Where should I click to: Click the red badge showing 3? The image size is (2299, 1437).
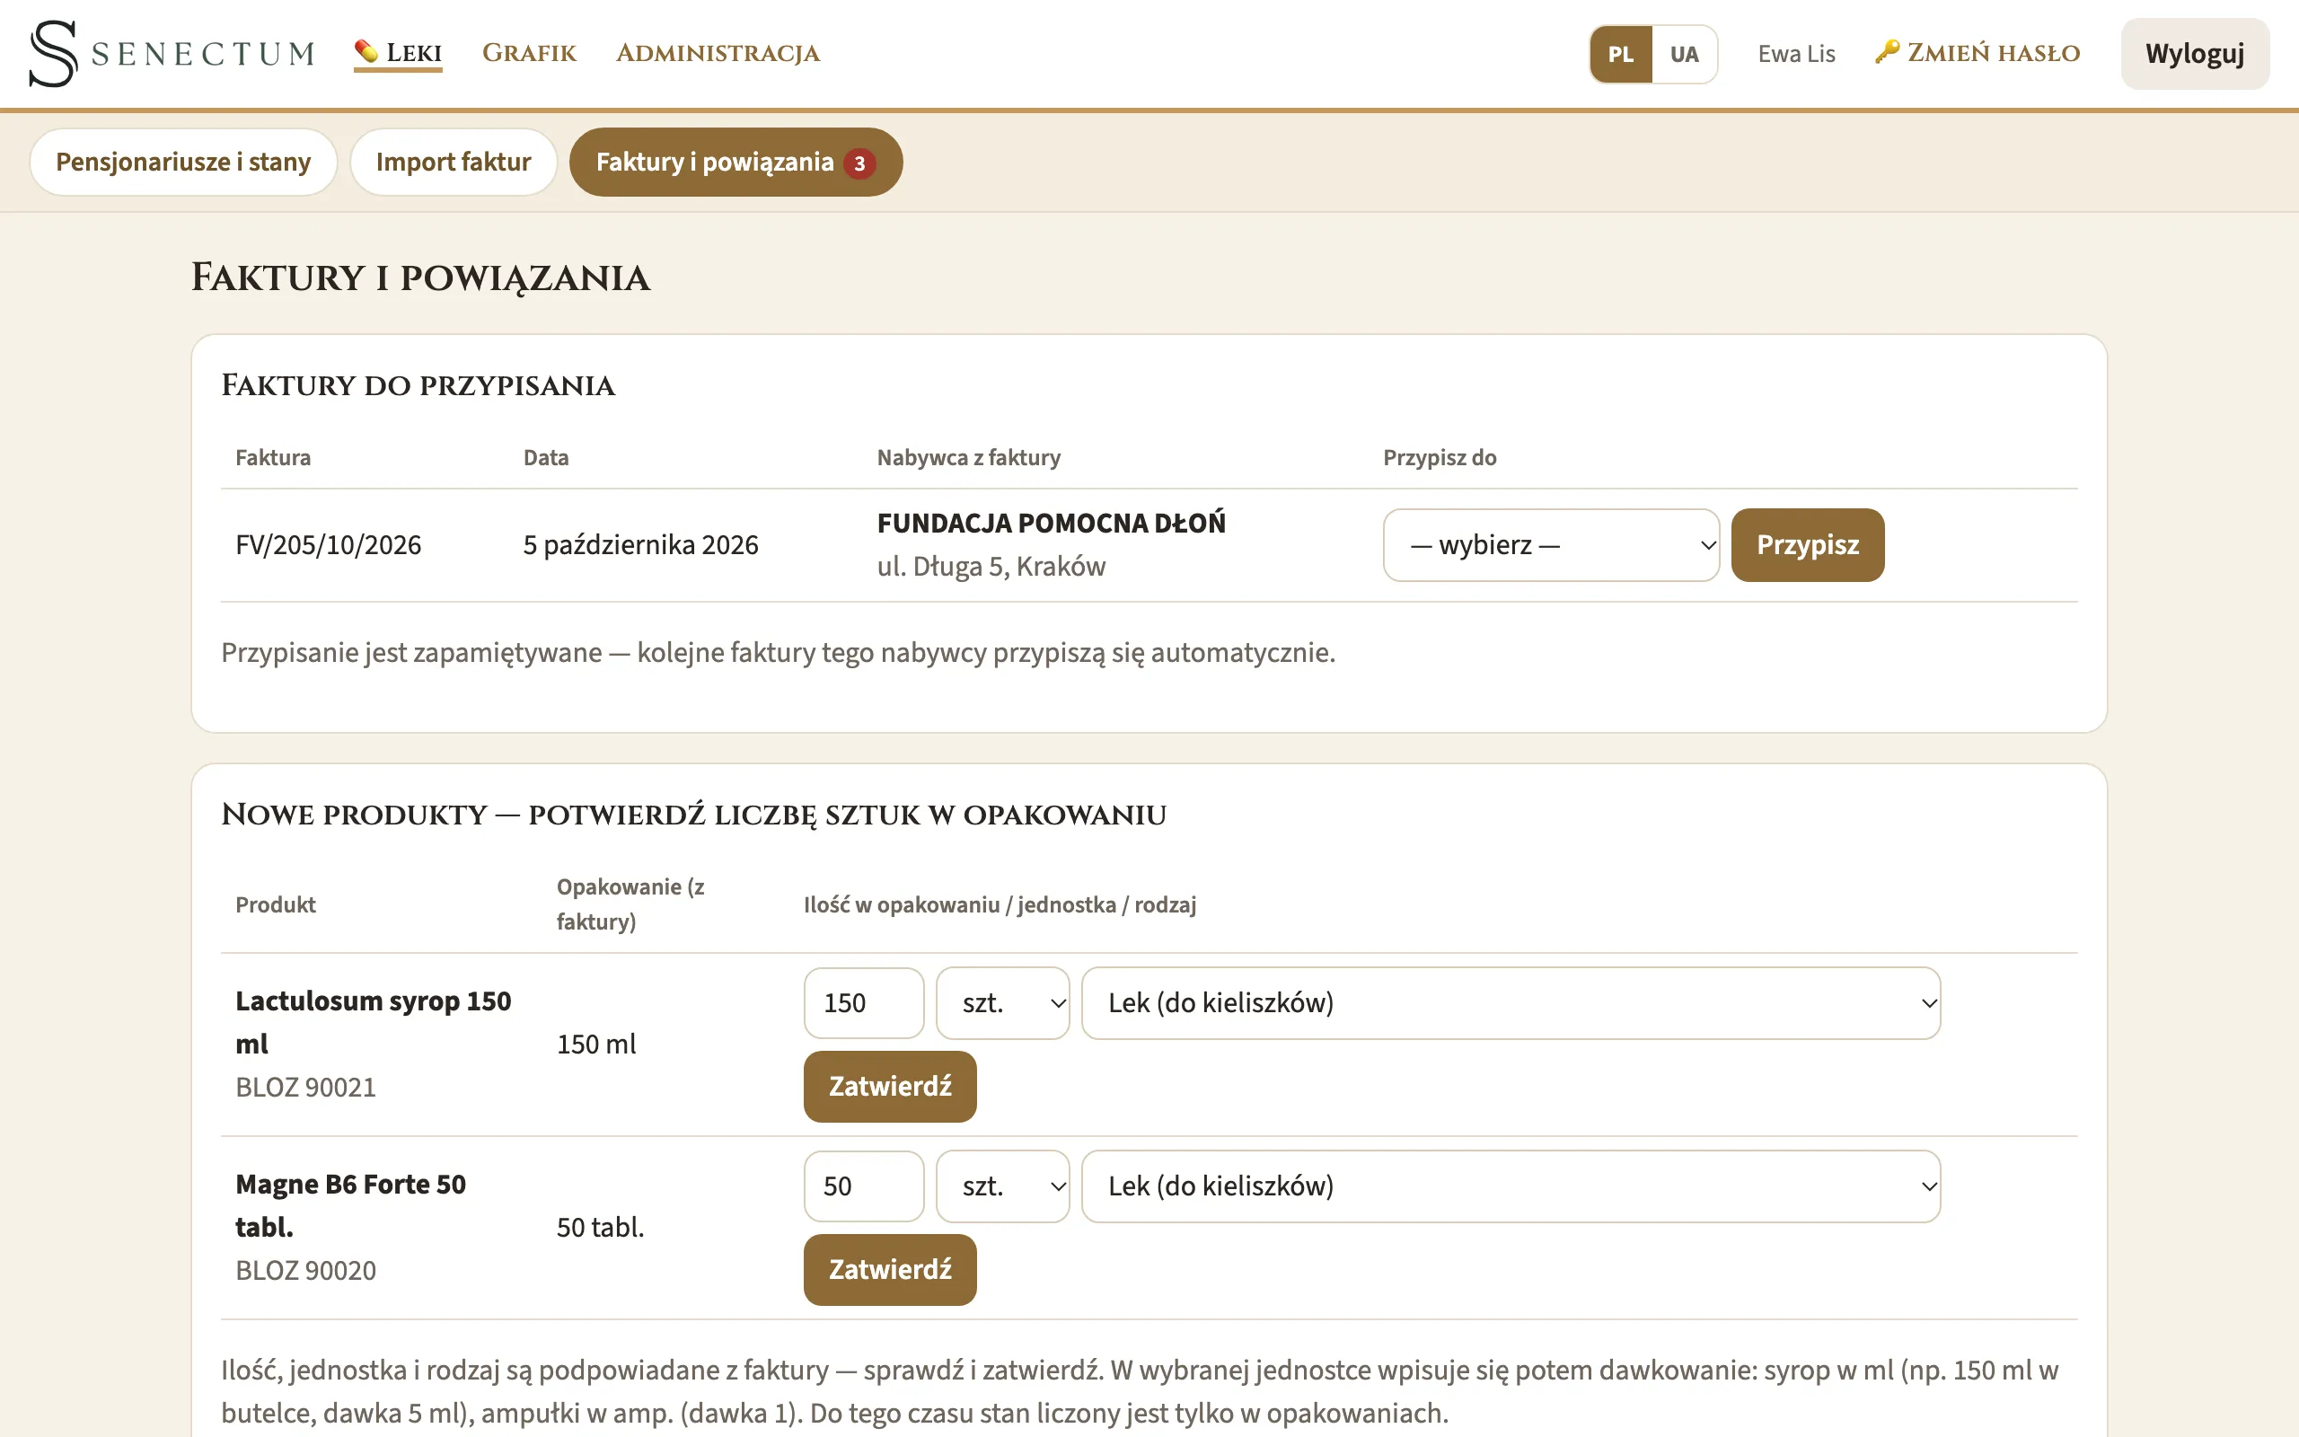(x=859, y=163)
